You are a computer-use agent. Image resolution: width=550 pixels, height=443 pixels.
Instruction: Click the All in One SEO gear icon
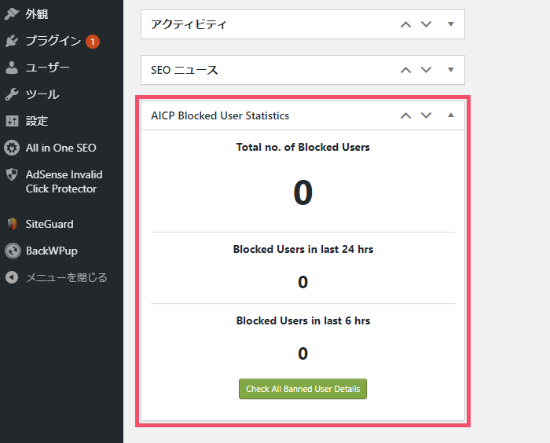coord(12,148)
